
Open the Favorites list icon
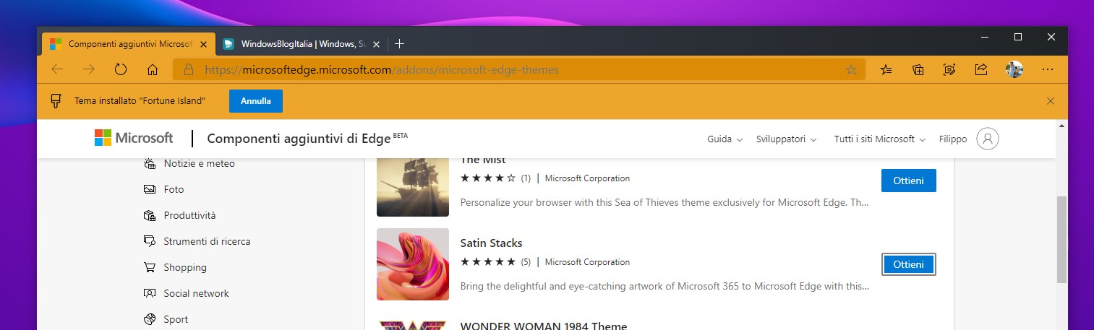[886, 70]
